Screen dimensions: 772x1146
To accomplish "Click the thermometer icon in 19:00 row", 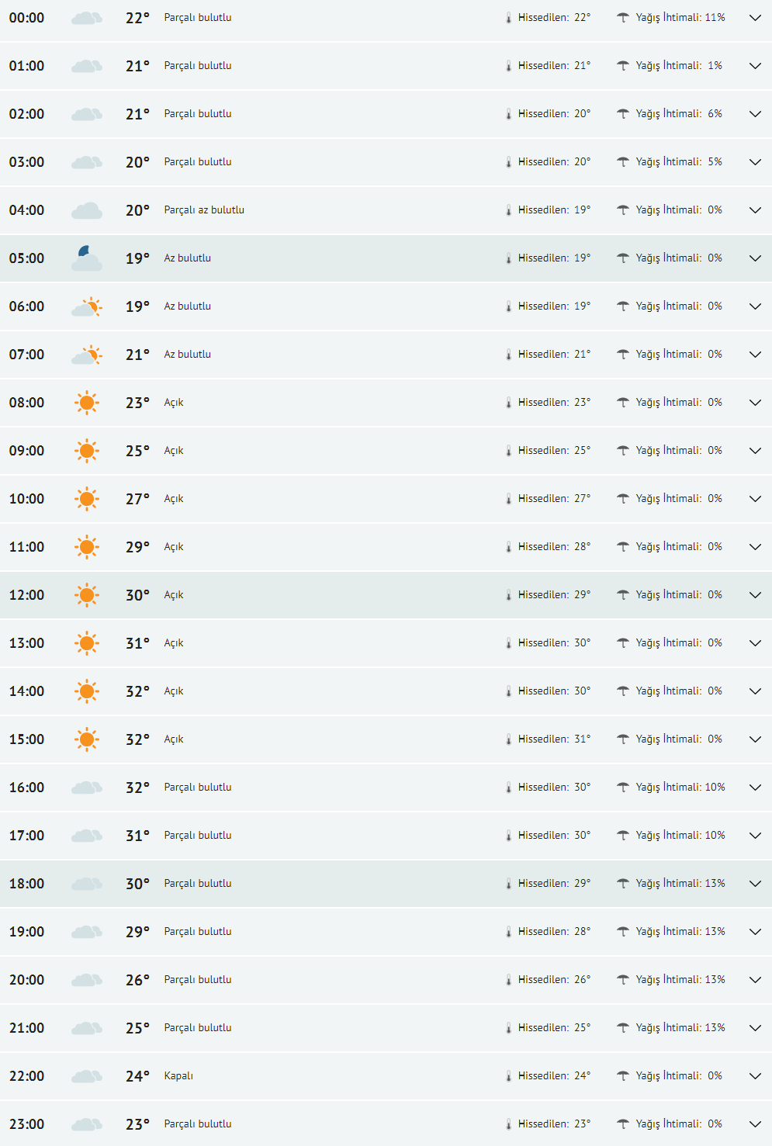I will tap(509, 932).
